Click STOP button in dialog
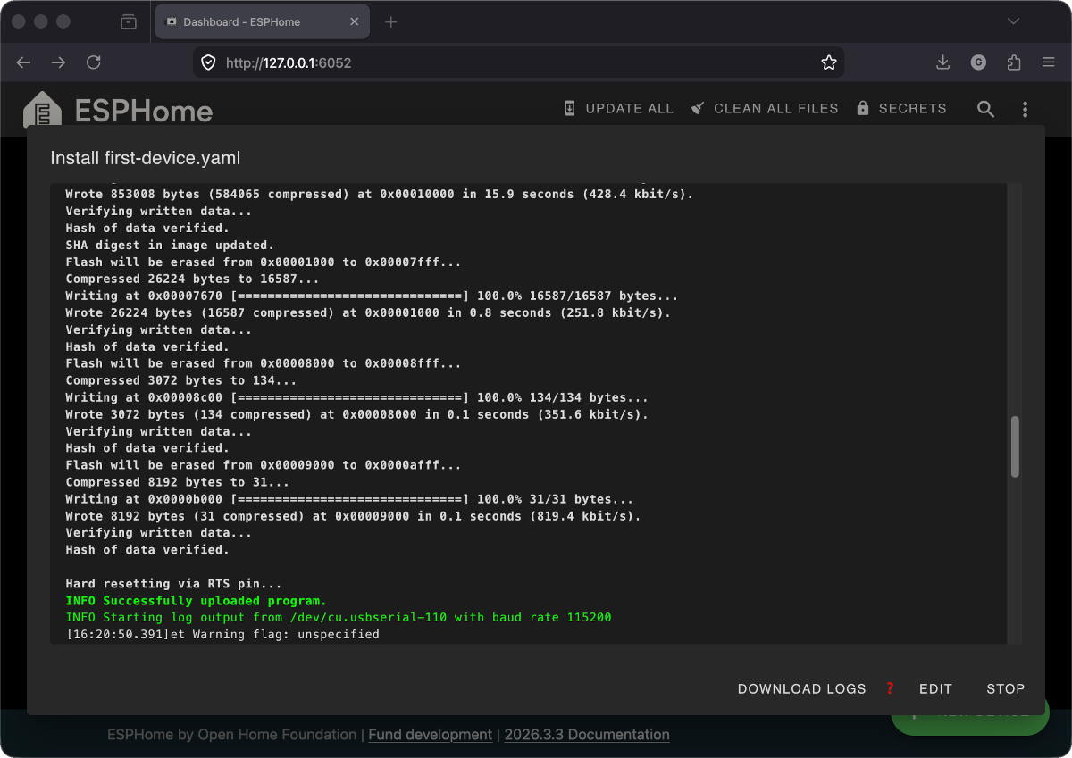The image size is (1072, 758). [x=1005, y=688]
